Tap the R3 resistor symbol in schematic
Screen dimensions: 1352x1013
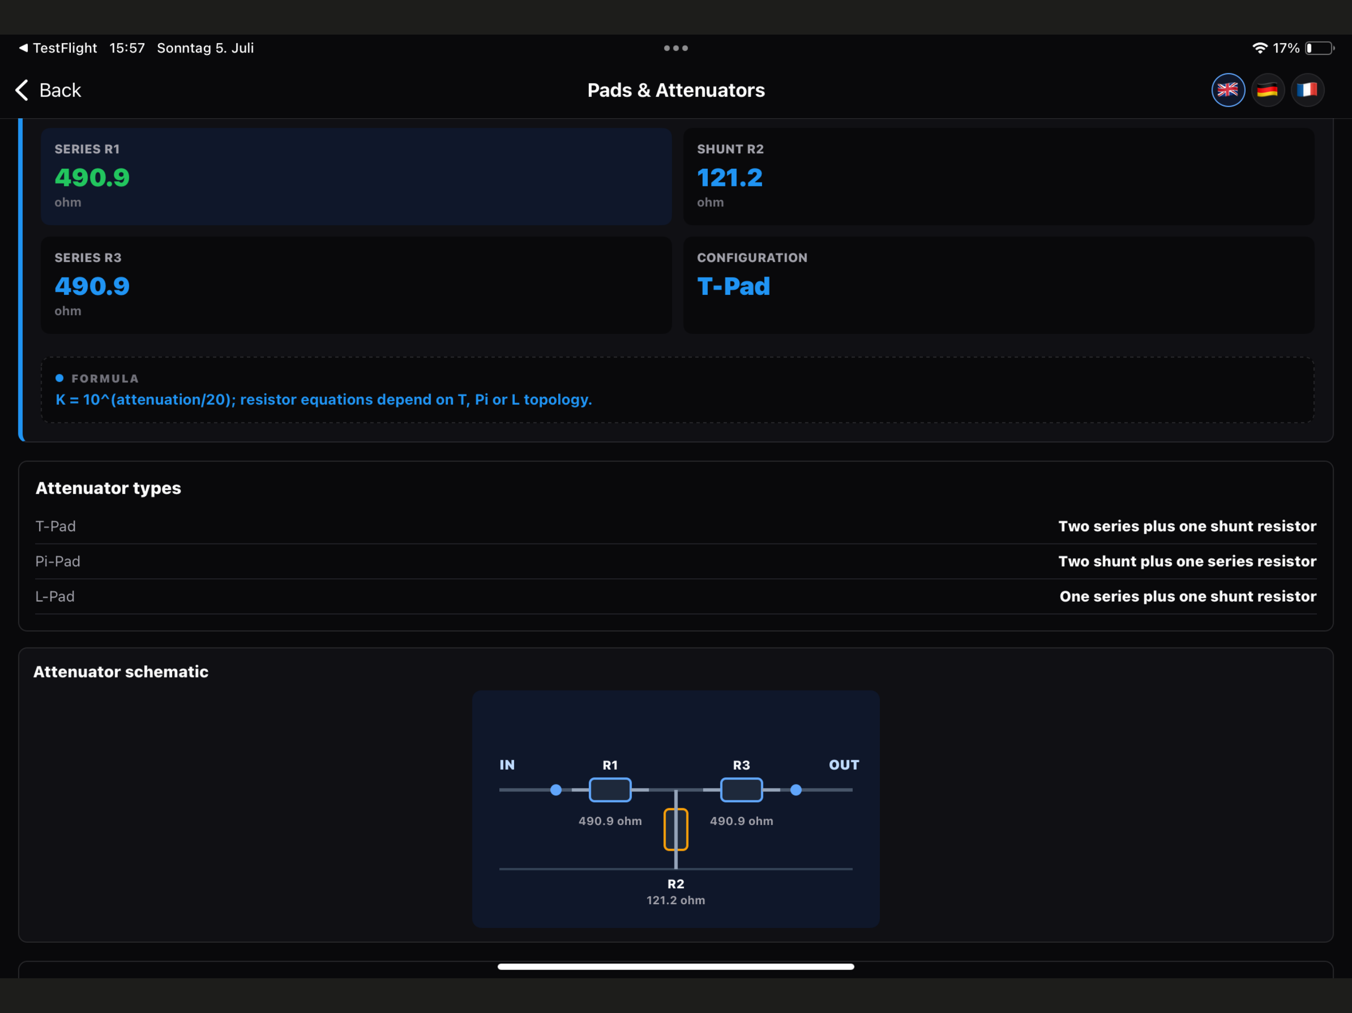(741, 789)
